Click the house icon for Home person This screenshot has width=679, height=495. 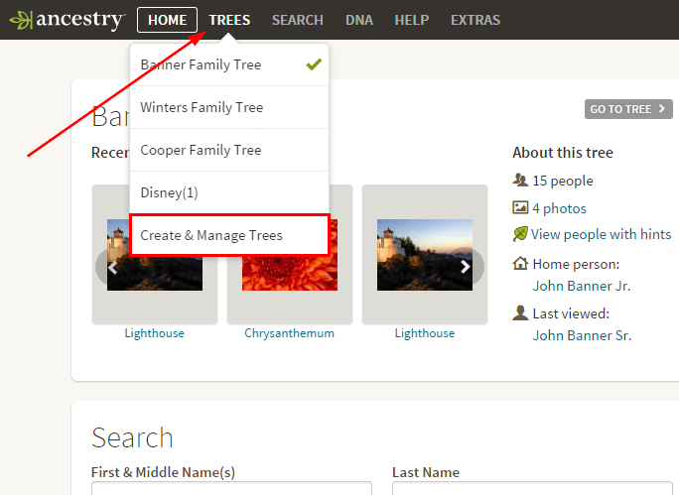point(520,264)
